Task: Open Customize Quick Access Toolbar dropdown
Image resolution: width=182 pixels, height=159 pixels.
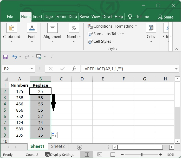Action: point(51,57)
